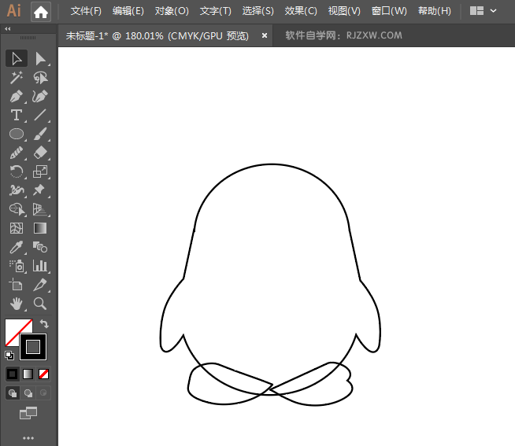Pick the Ellipse tool
This screenshot has height=446, width=515.
[x=16, y=135]
